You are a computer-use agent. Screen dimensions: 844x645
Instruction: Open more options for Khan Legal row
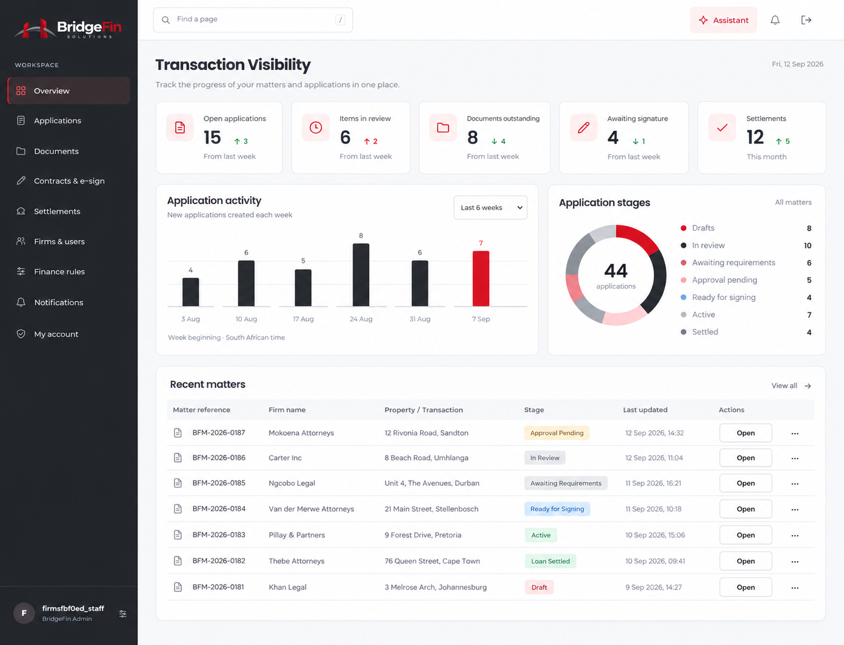[x=795, y=588]
